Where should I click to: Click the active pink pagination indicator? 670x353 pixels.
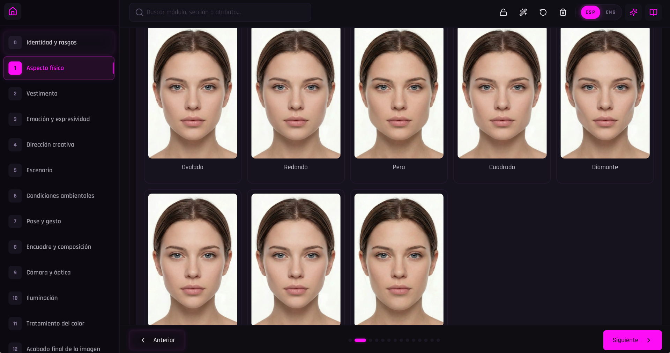(360, 340)
